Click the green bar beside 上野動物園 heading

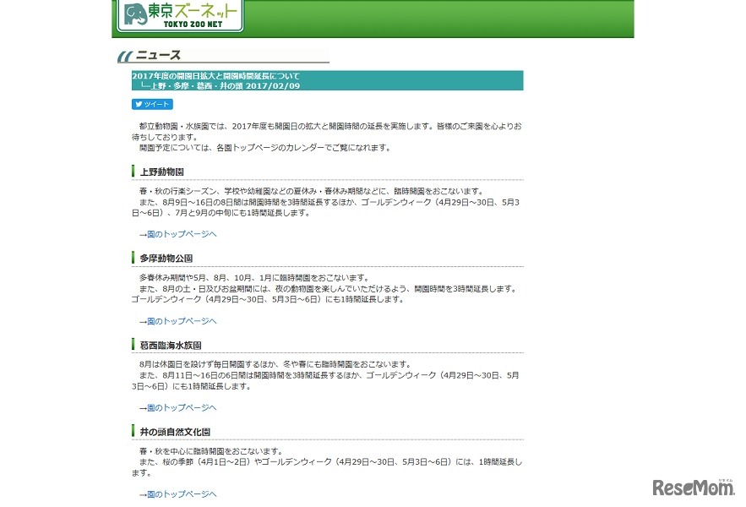(133, 171)
